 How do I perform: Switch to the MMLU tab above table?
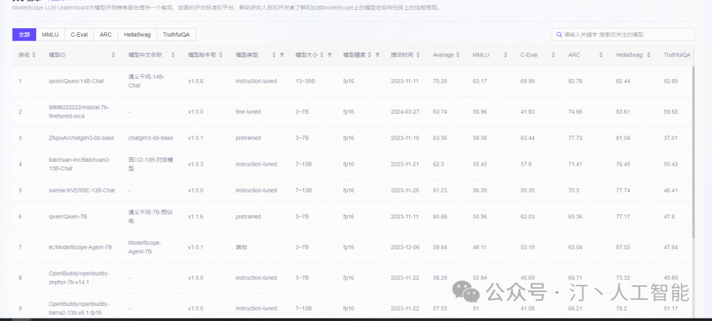(x=50, y=34)
